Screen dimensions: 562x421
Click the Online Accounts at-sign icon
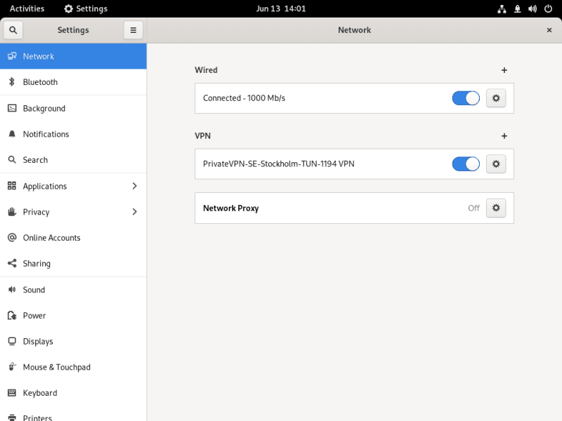tap(12, 237)
